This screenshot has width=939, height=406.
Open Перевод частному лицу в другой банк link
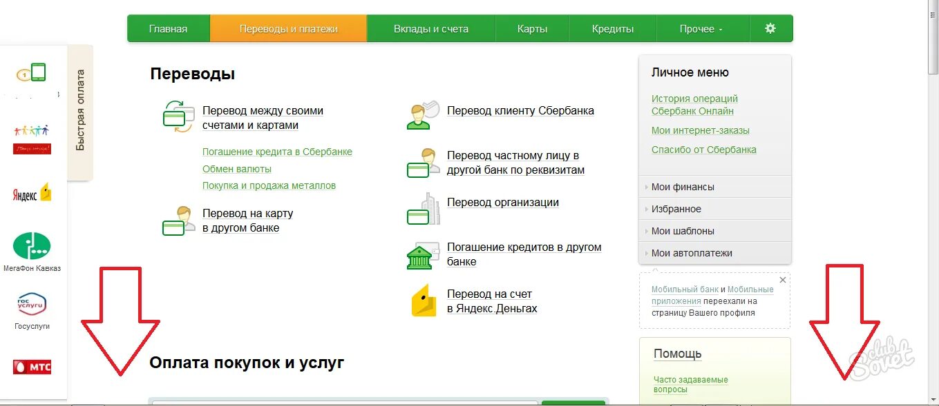[515, 163]
